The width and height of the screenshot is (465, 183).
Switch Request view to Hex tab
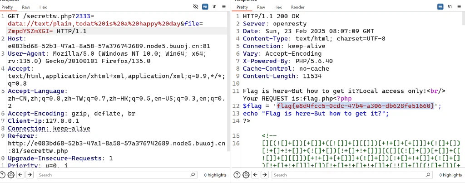point(43,7)
